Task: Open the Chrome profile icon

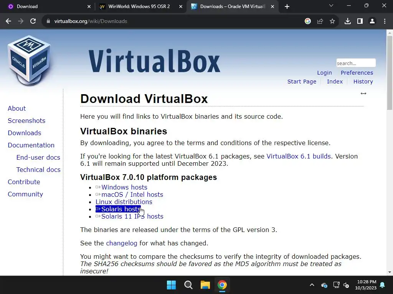Action: pos(372,21)
